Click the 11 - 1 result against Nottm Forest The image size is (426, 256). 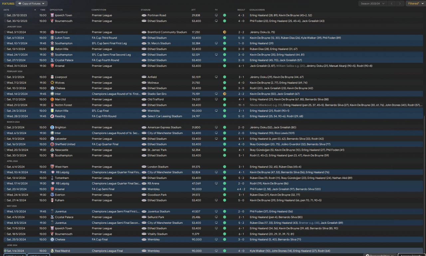pyautogui.click(x=241, y=105)
